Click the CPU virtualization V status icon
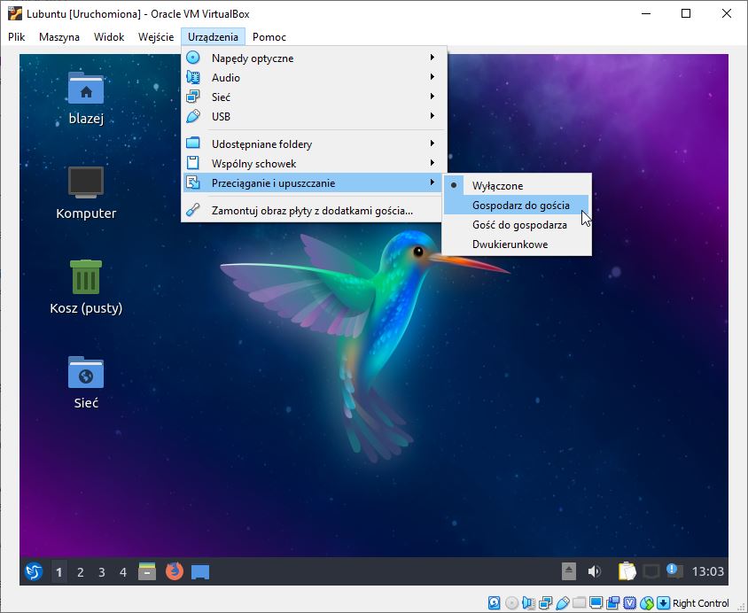Viewport: 748px width, 613px height. (630, 603)
